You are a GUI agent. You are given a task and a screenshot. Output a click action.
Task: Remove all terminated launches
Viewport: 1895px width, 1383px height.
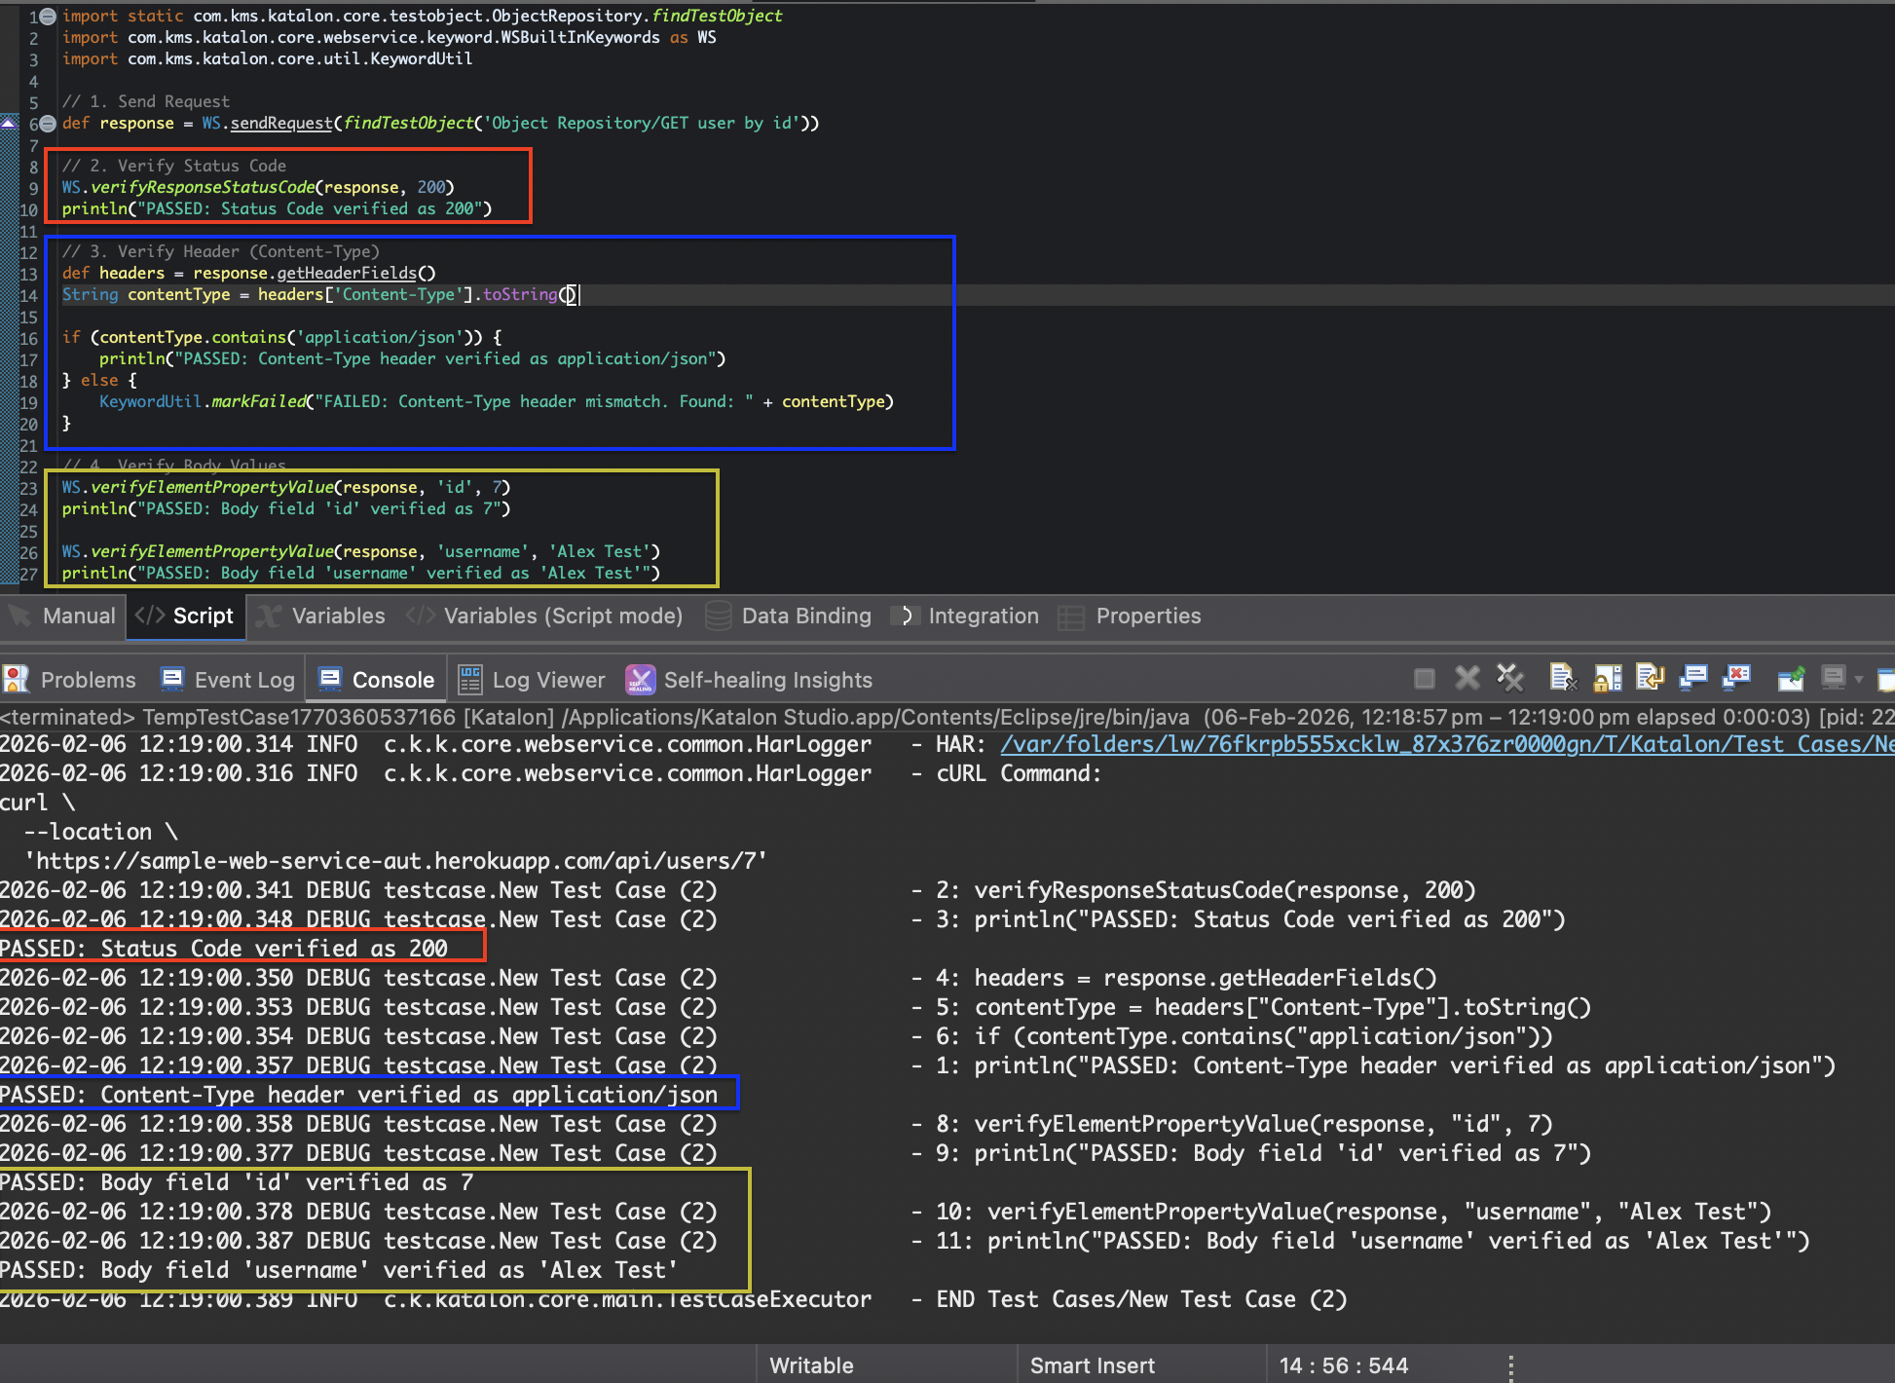pyautogui.click(x=1508, y=678)
